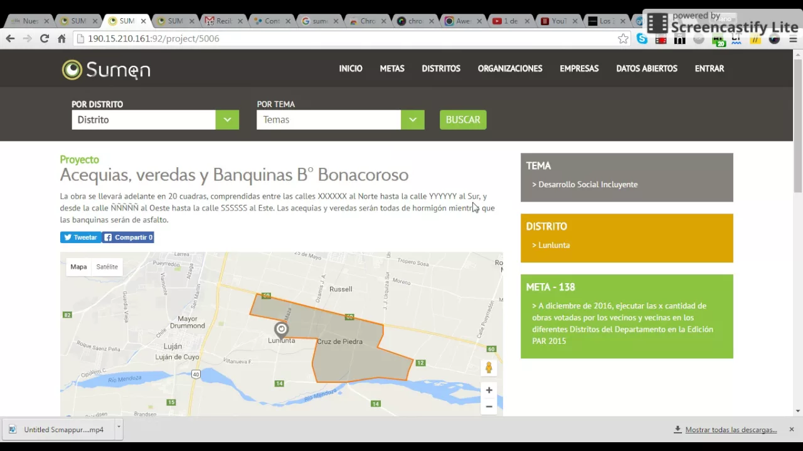Open the green 20 badge extension
The width and height of the screenshot is (803, 451).
[718, 40]
